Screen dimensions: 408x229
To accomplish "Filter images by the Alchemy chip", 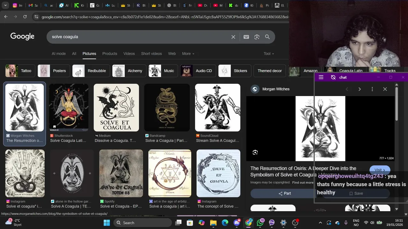I will 129,71.
